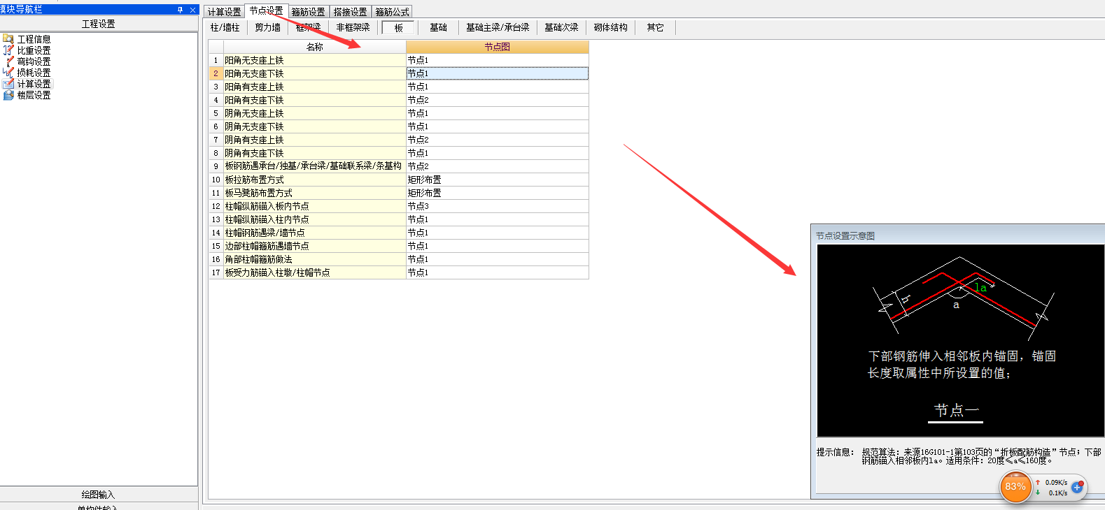This screenshot has width=1105, height=510.
Task: Click the 节点图 column header
Action: [497, 47]
